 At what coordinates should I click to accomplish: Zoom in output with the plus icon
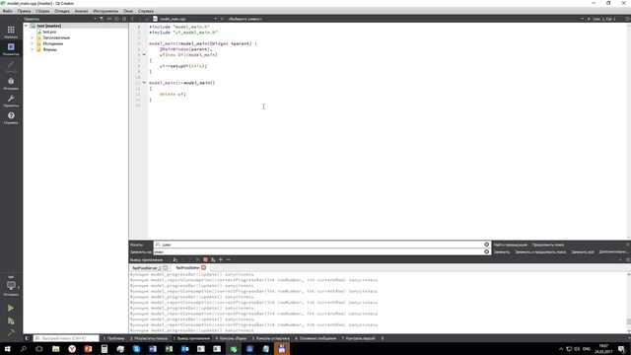click(221, 259)
